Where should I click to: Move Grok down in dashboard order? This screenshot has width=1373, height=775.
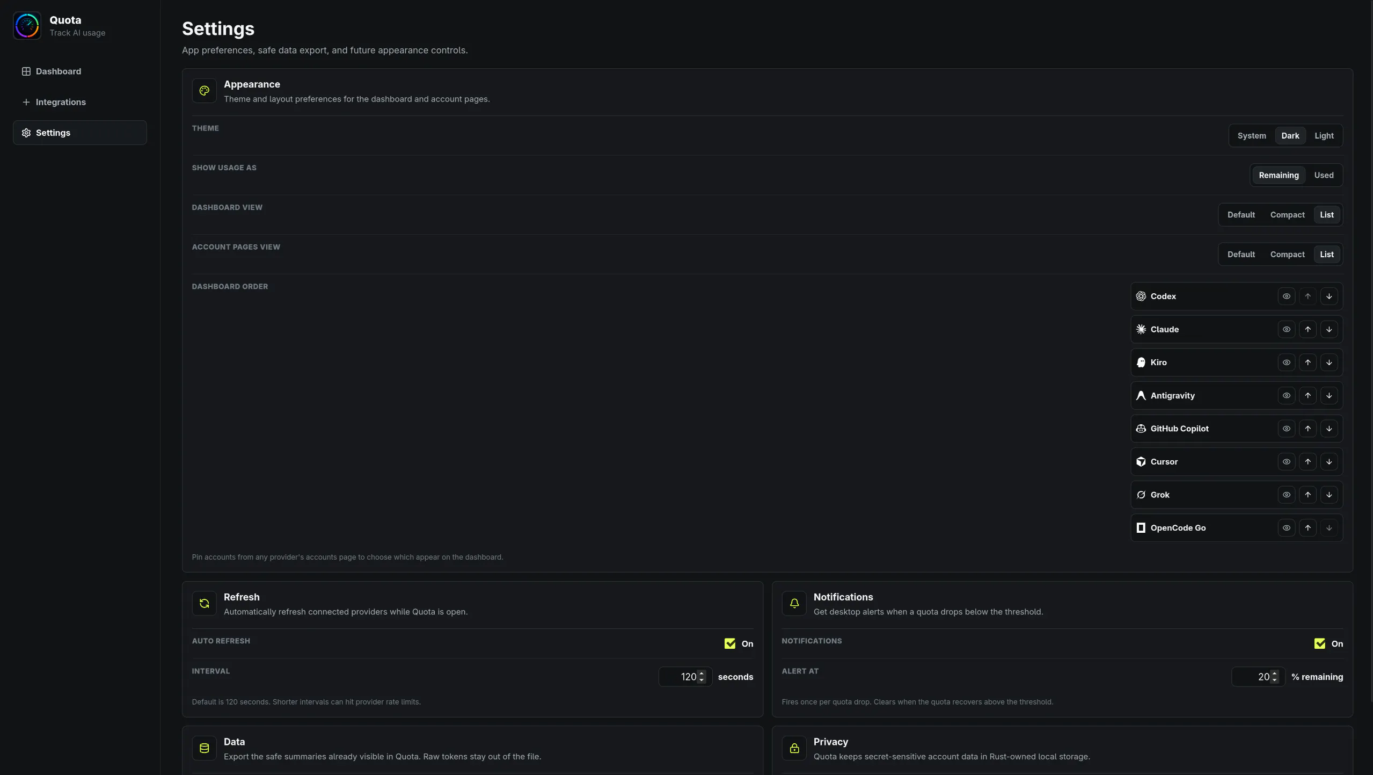coord(1328,495)
